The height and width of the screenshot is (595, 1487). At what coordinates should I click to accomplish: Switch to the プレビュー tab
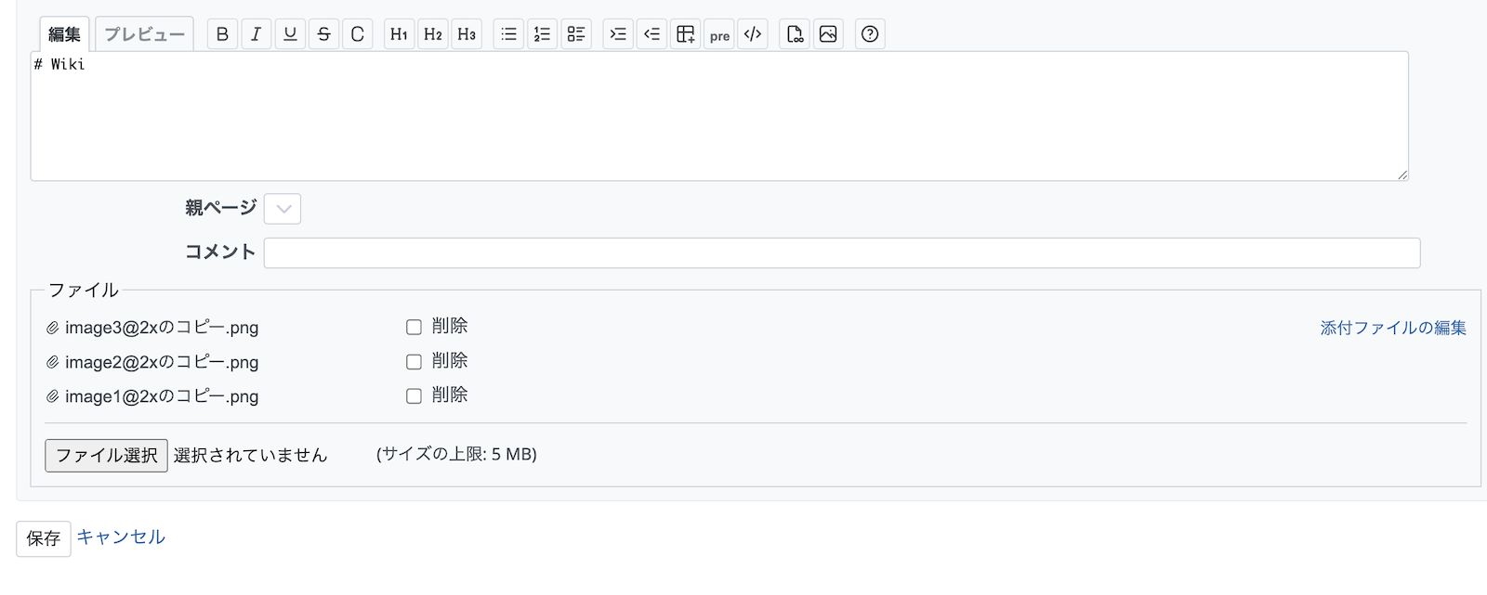pyautogui.click(x=144, y=34)
